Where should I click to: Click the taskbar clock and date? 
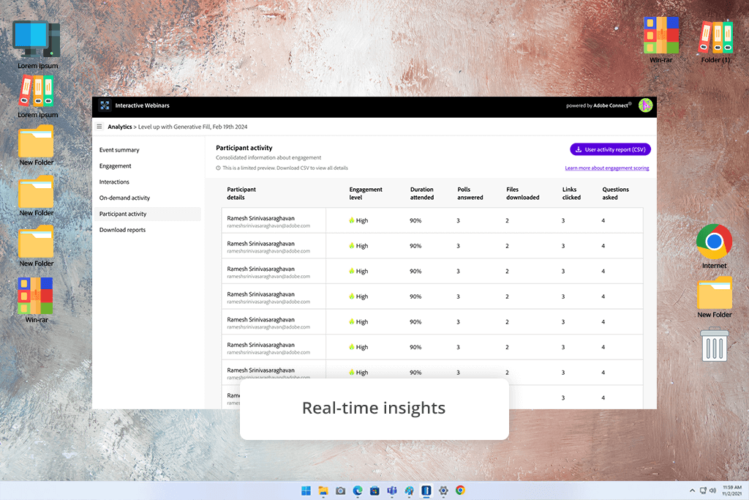tap(731, 490)
